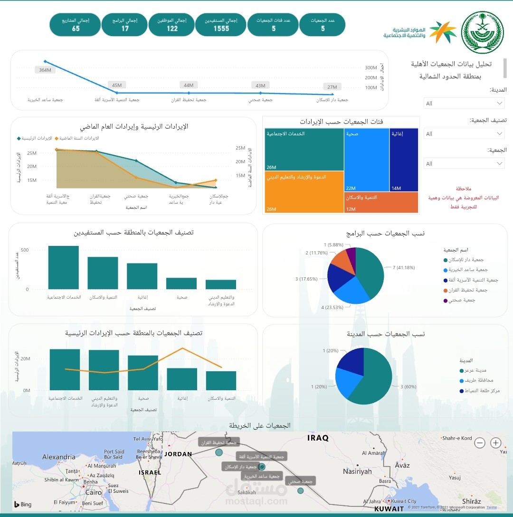Click صحية bar in beneficiaries chart

tap(181, 283)
